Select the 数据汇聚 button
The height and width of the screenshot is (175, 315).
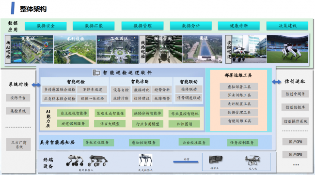pyautogui.click(x=94, y=26)
